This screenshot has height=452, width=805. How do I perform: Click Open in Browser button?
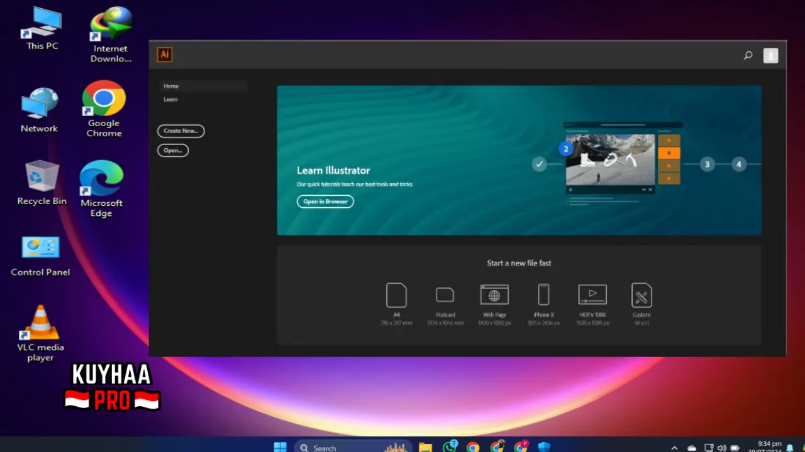coord(325,202)
